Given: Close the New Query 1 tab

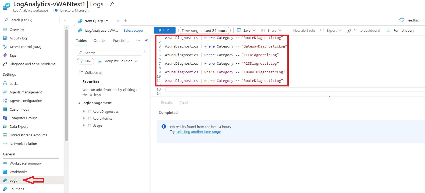Looking at the screenshot, I should tap(117, 21).
